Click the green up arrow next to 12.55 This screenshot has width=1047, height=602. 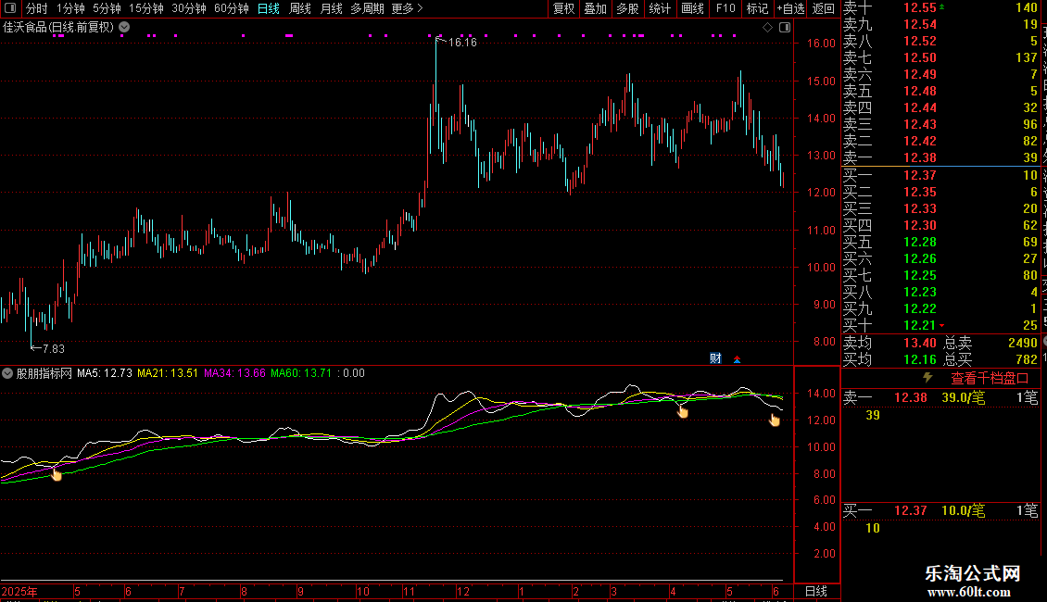click(941, 6)
